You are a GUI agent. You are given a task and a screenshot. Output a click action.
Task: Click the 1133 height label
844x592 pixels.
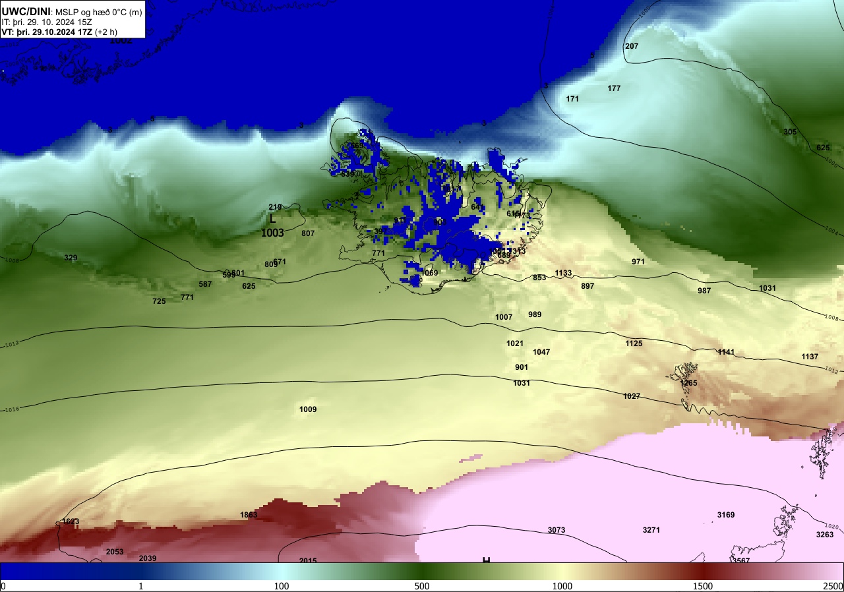[x=563, y=273]
